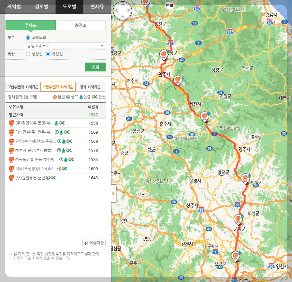Pan the map up with the navigation control
Viewport: 292px width, 282px height.
tap(123, 5)
